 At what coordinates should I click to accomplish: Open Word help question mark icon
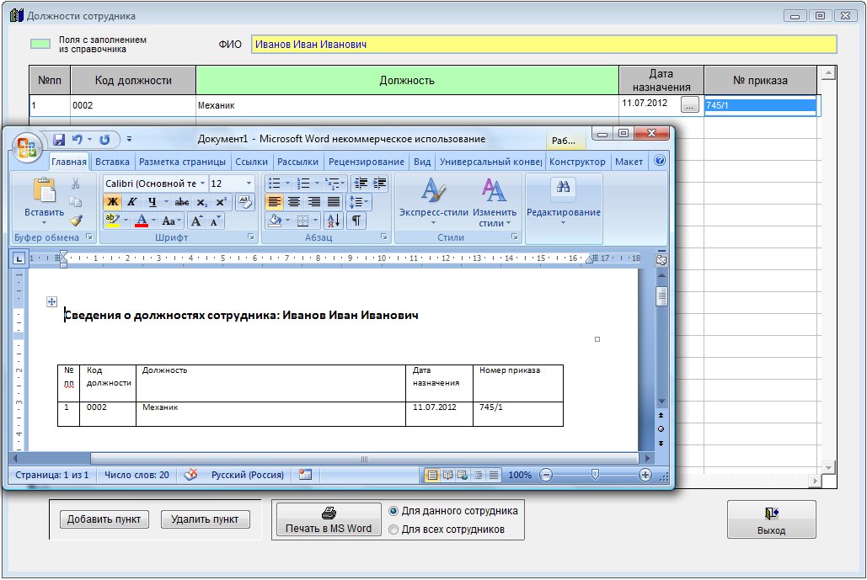click(x=660, y=161)
